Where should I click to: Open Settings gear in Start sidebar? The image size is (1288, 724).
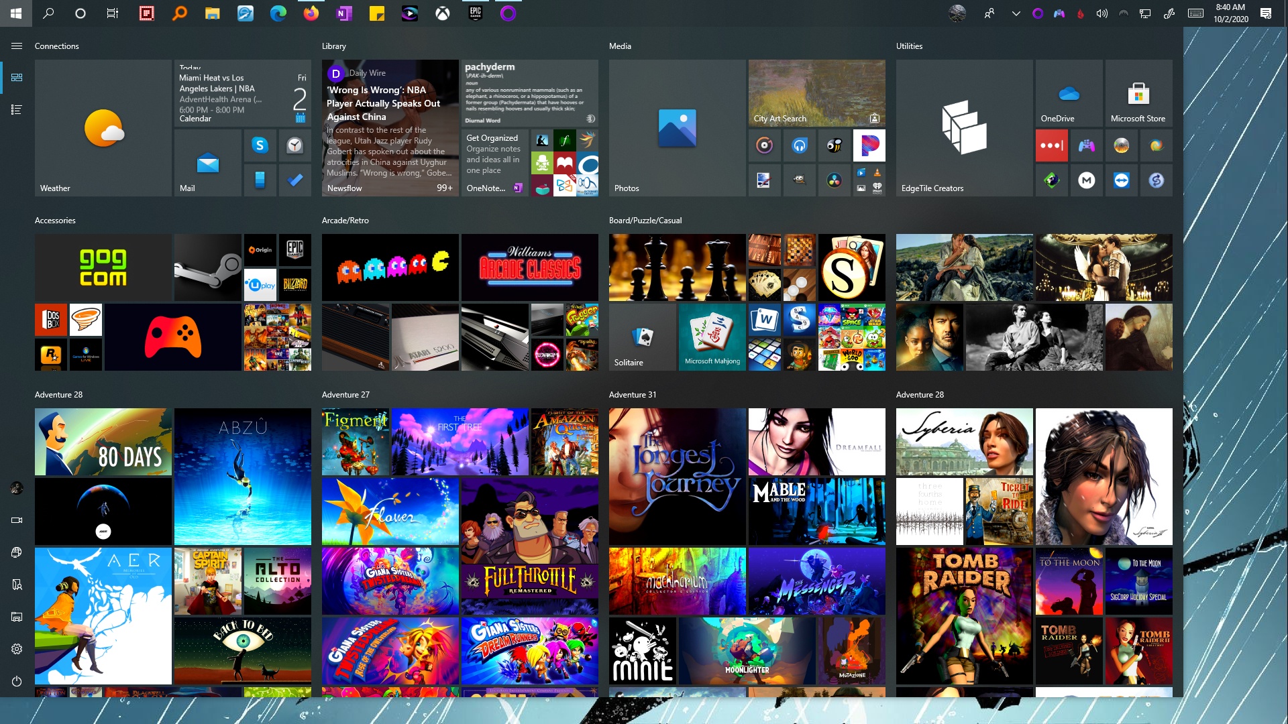17,649
